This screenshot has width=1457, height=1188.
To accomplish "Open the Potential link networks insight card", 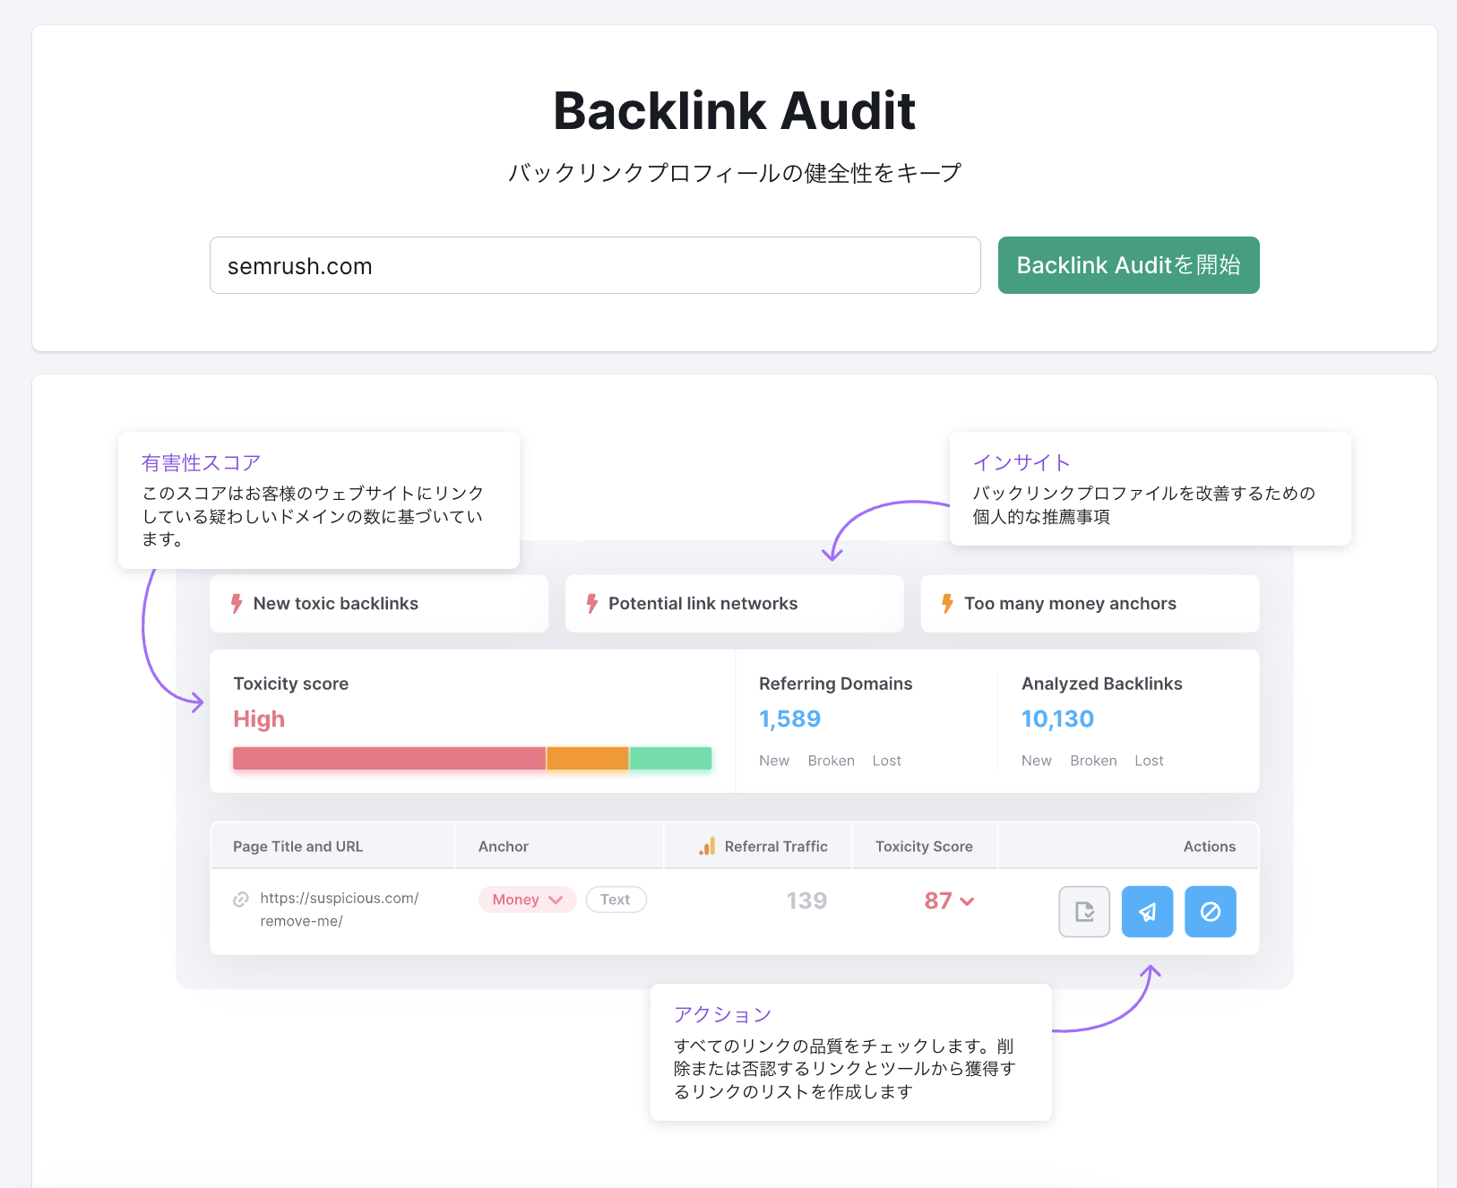I will [734, 604].
